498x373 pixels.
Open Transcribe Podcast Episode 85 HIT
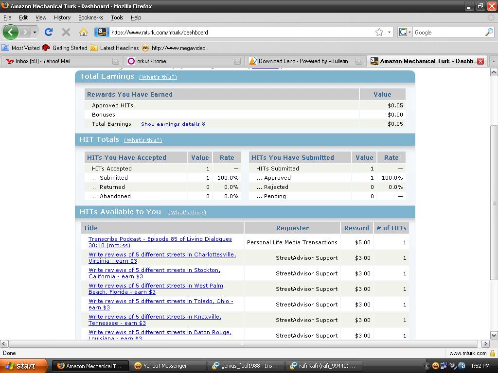(160, 242)
